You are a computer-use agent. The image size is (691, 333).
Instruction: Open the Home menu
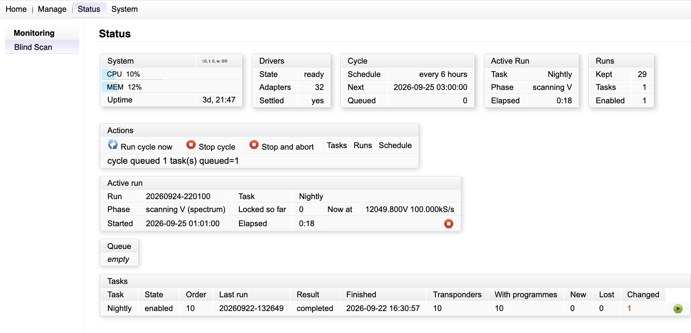tap(16, 9)
